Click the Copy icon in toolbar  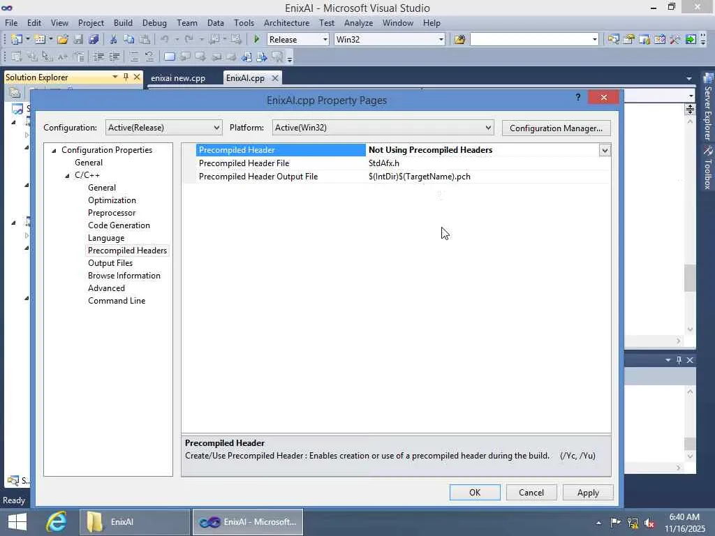(128, 40)
